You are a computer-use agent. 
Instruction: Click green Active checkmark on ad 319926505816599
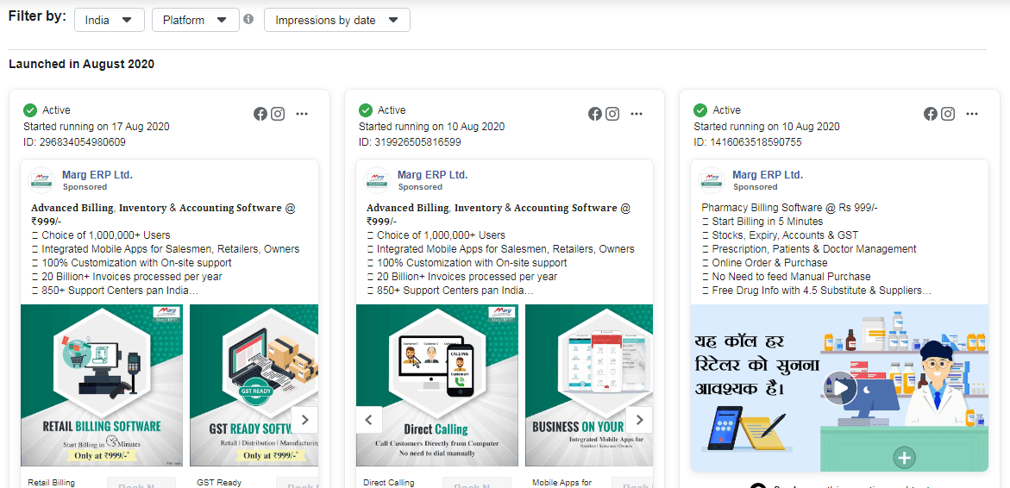[x=366, y=110]
